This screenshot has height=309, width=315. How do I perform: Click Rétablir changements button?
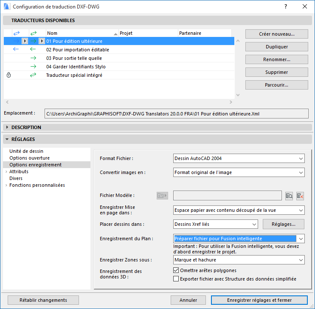point(43,300)
